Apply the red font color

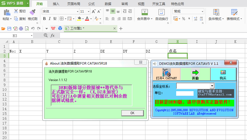pyautogui.click(x=87, y=19)
